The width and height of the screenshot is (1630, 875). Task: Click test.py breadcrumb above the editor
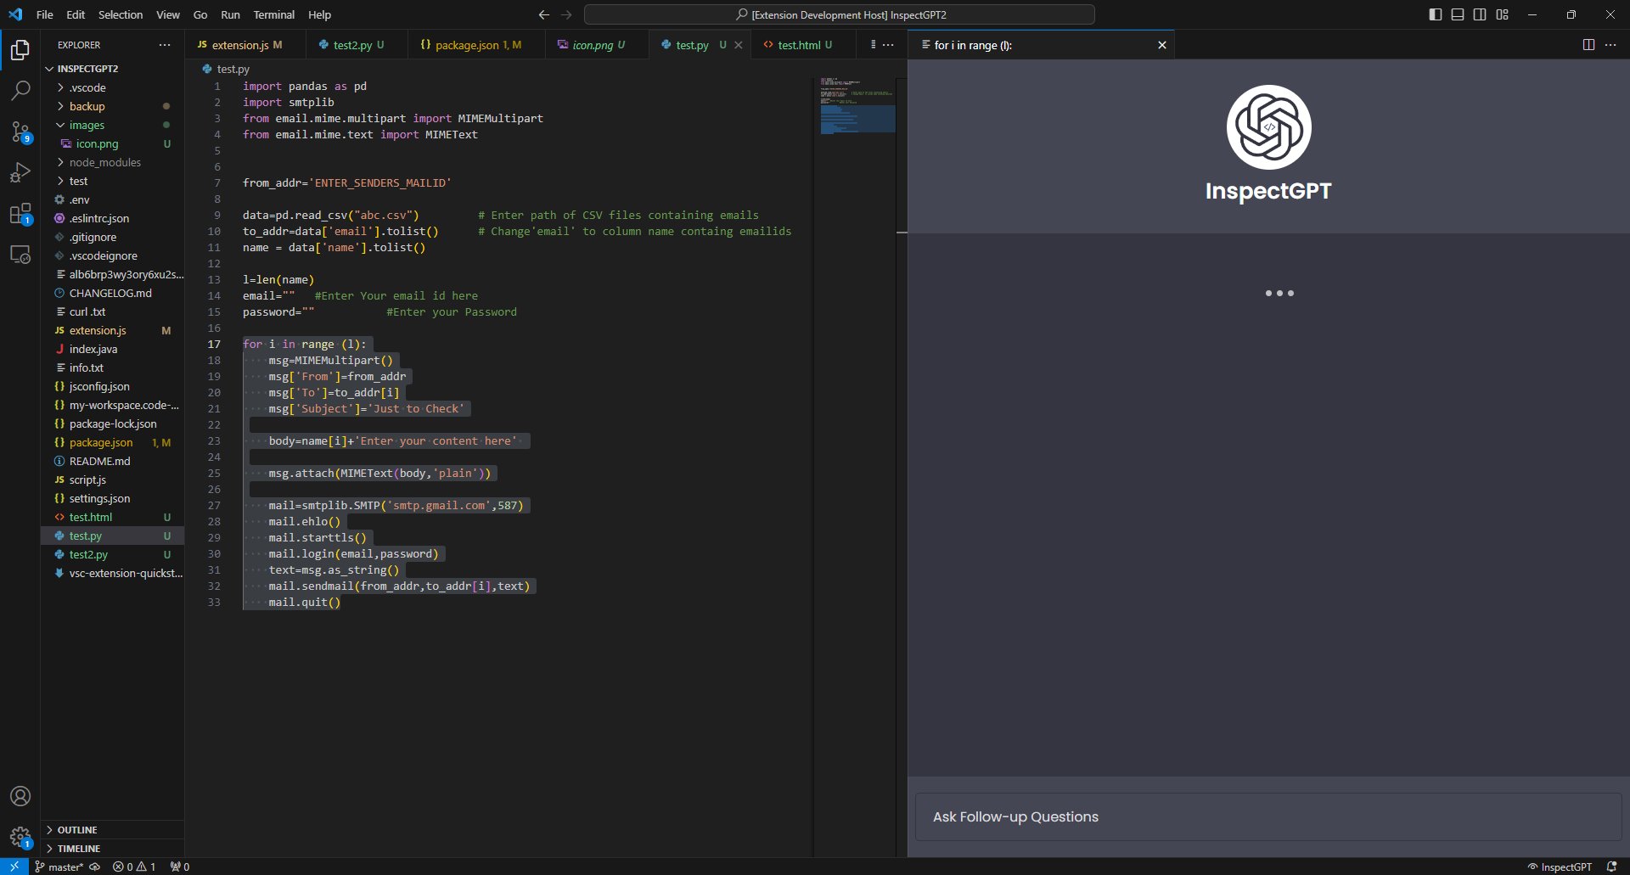coord(226,69)
